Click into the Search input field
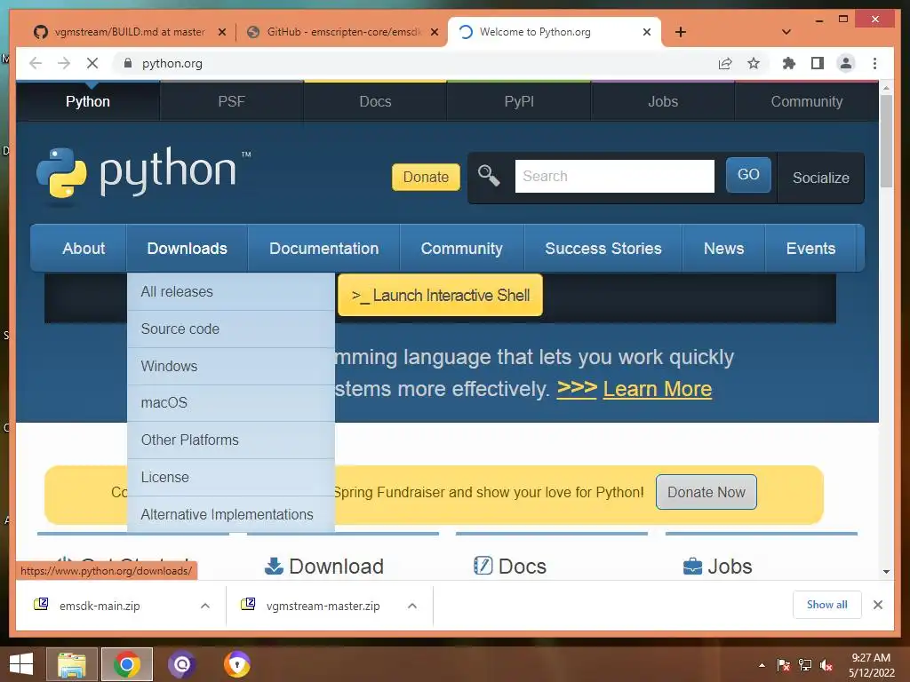 tap(615, 177)
